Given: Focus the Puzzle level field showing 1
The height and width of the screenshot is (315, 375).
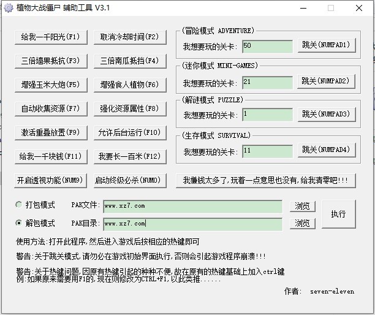Looking at the screenshot, I should coord(267,115).
